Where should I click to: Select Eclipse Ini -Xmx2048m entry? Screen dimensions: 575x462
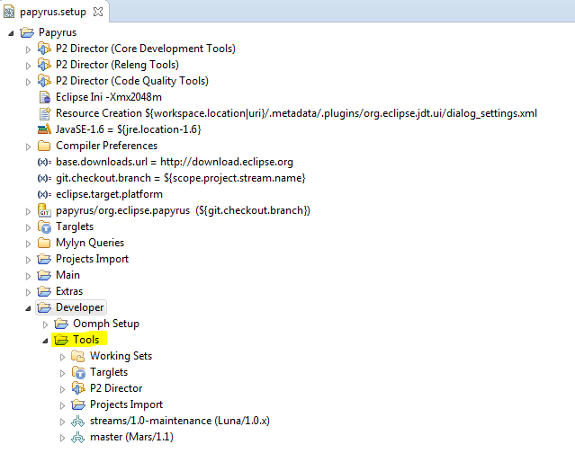pyautogui.click(x=109, y=97)
